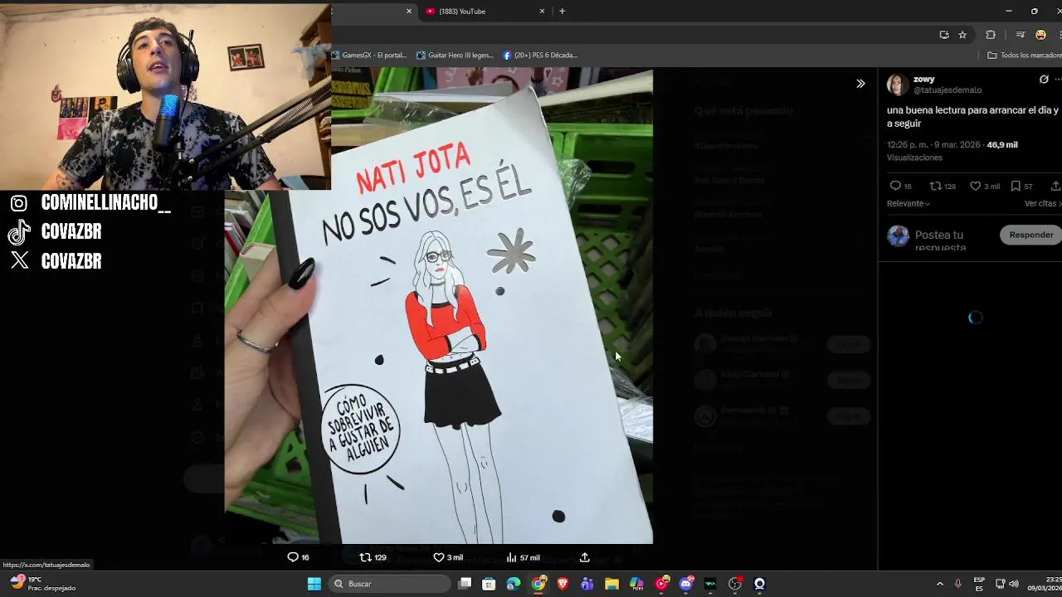
Task: Open Task View in taskbar
Action: click(x=465, y=584)
